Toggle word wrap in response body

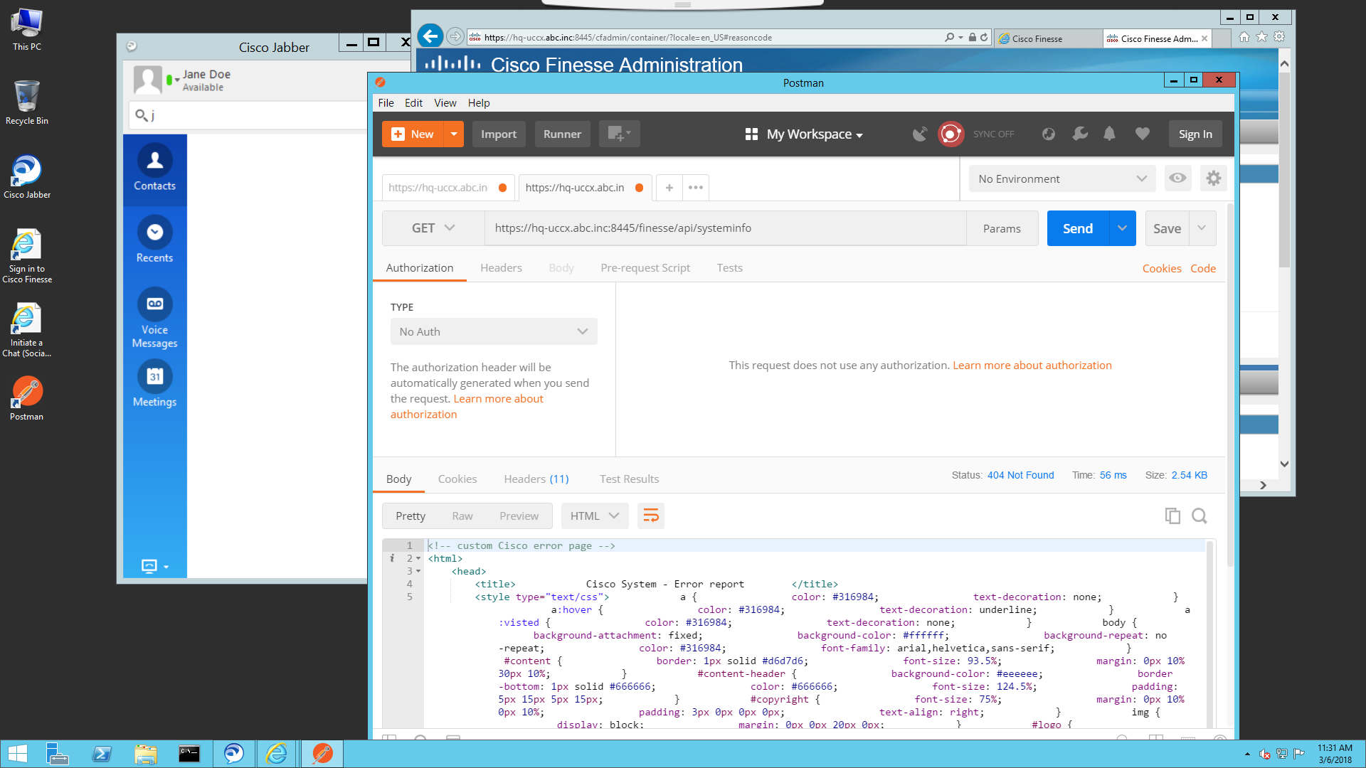650,516
